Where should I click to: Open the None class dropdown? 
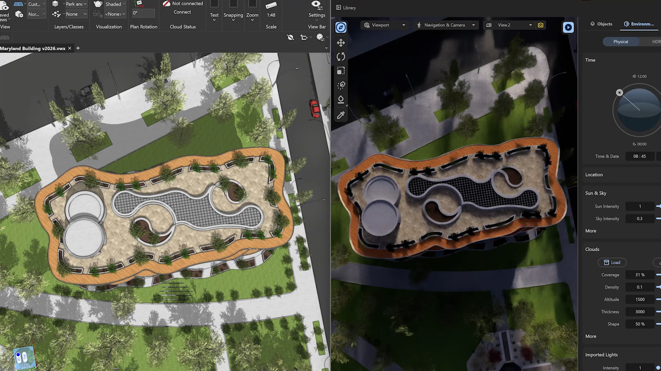pyautogui.click(x=76, y=14)
